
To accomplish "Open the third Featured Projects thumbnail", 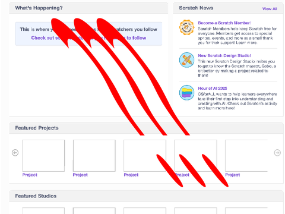I will click(145, 156).
